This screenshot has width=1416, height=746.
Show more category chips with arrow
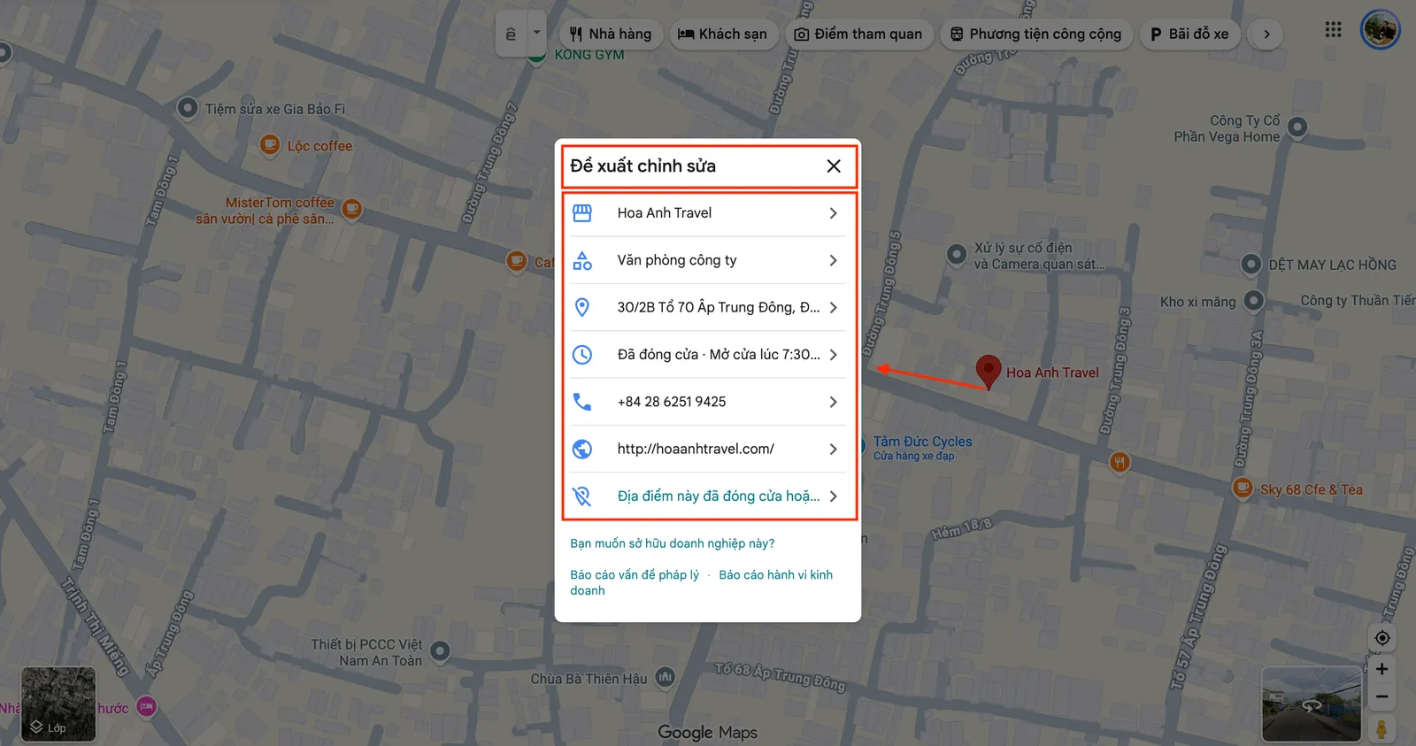click(x=1266, y=35)
